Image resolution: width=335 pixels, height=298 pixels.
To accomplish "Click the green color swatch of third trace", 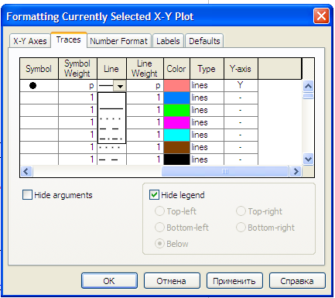I will [176, 110].
